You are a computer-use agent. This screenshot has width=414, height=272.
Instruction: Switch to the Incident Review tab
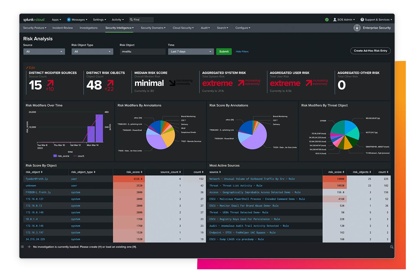coord(62,28)
